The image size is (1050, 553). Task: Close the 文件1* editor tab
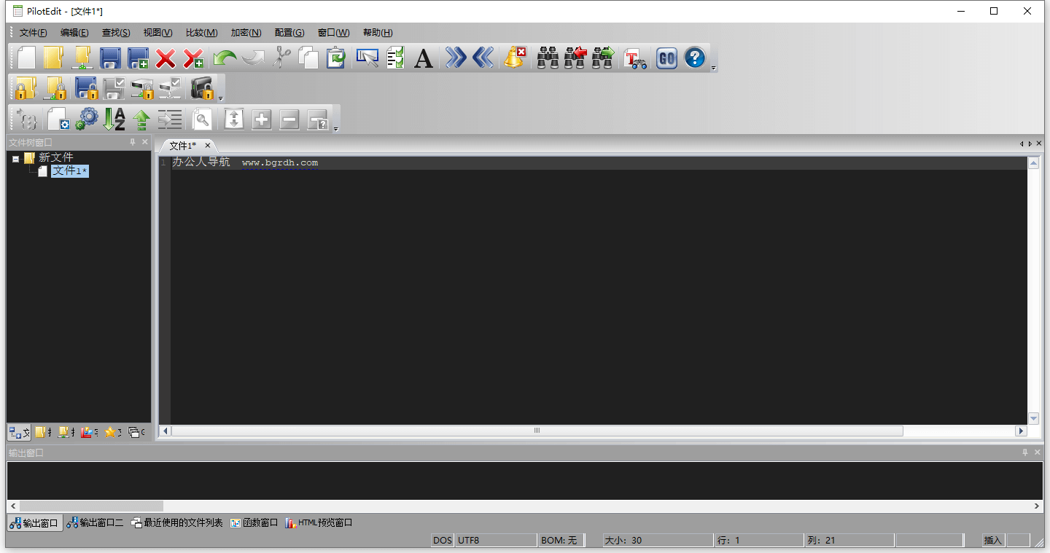pyautogui.click(x=208, y=146)
